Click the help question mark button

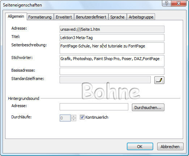167,3
